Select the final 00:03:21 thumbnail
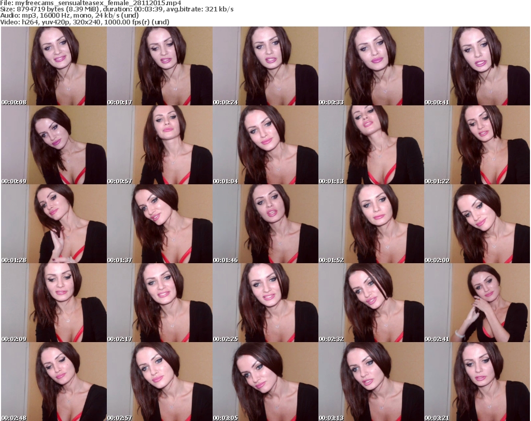531x421 pixels. 477,382
